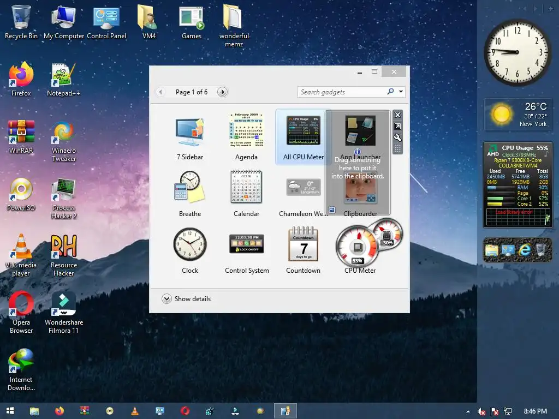
Task: Select the Calendar gadget
Action: tap(246, 194)
